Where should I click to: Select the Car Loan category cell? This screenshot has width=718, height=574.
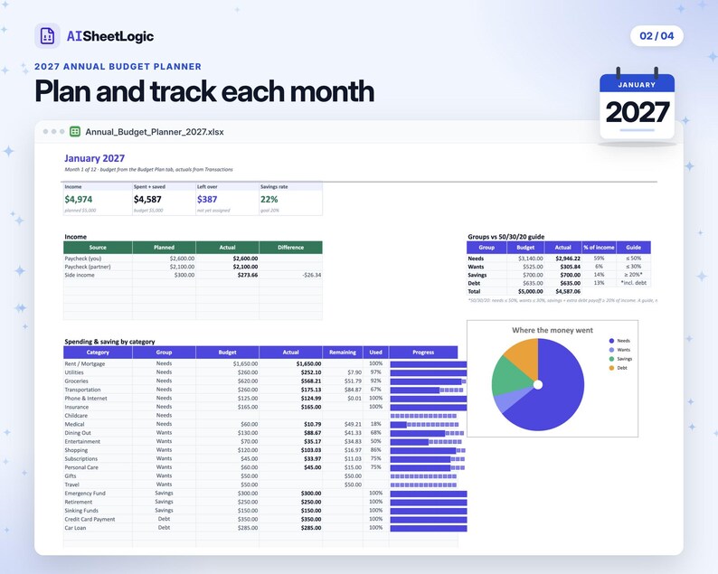click(x=98, y=528)
